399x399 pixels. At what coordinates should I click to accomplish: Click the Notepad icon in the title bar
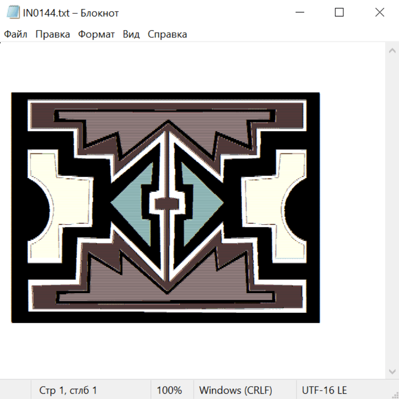[x=13, y=13]
